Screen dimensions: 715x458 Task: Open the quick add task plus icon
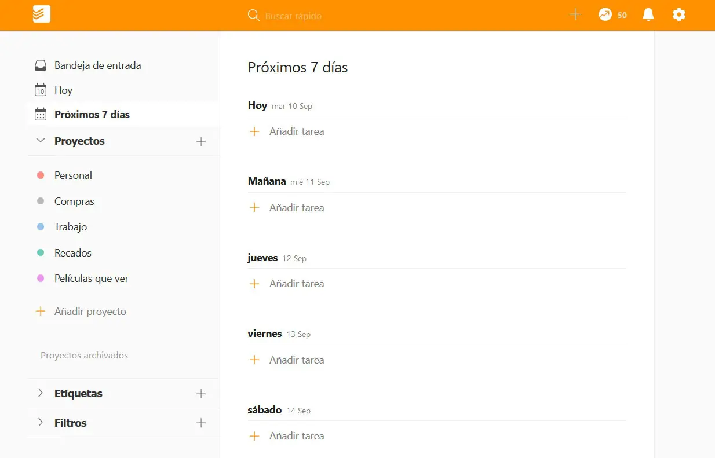[x=575, y=15]
